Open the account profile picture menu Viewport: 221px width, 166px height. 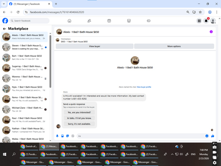coord(213,21)
